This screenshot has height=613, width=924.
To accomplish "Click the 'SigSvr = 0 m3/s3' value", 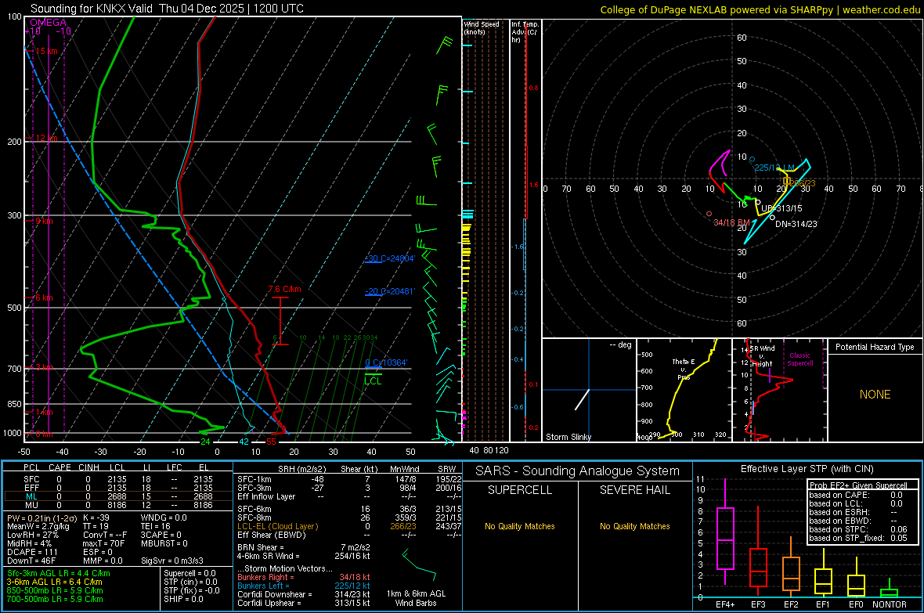I will pos(172,561).
